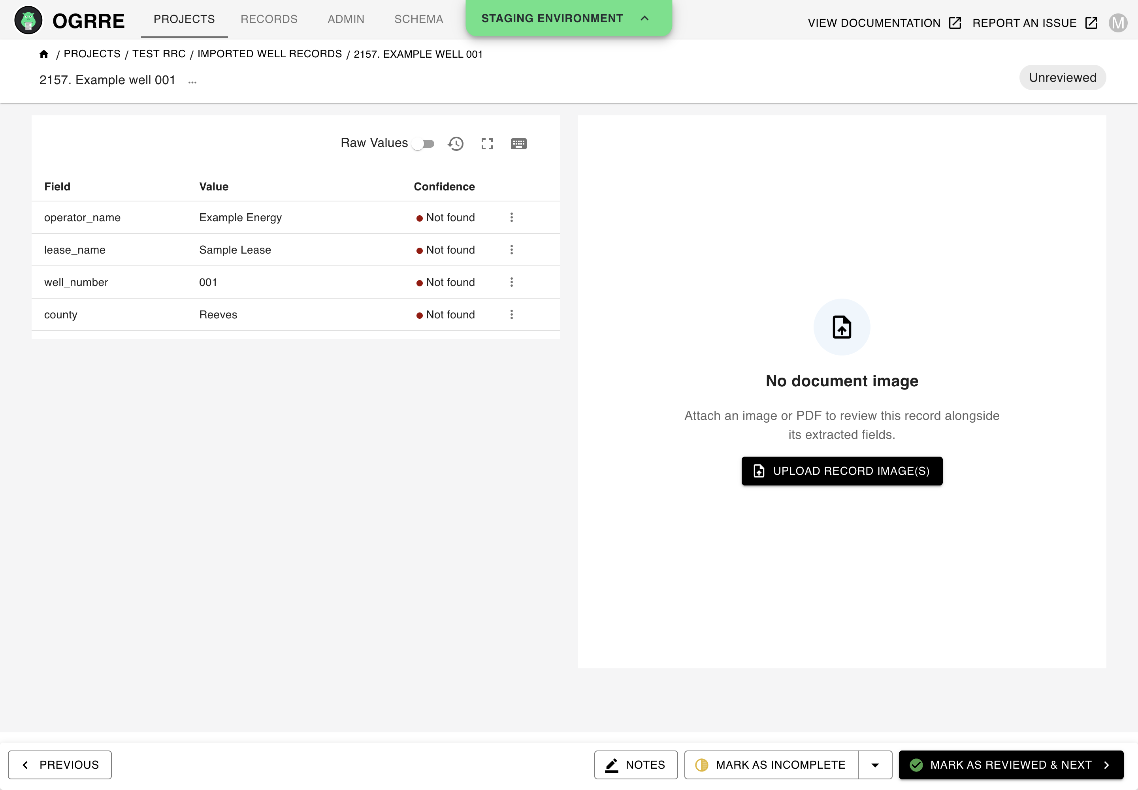Viewport: 1138px width, 790px height.
Task: Select the 001 well number value
Action: 208,282
